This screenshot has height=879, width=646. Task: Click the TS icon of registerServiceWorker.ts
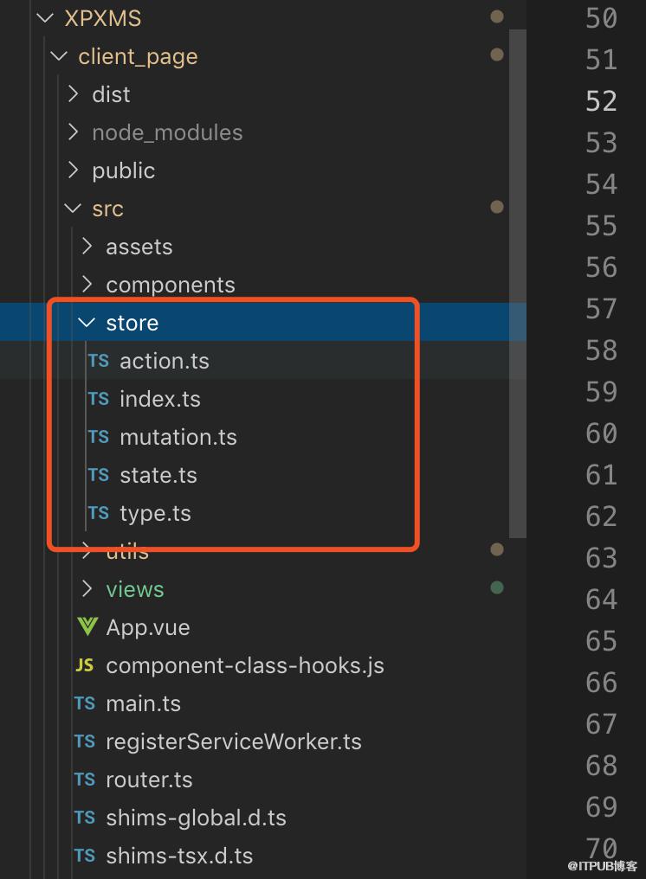tap(85, 741)
